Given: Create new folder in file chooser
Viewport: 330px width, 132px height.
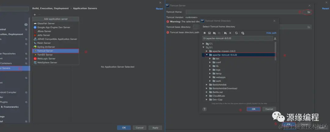Looking at the screenshot, I should click(x=226, y=33).
